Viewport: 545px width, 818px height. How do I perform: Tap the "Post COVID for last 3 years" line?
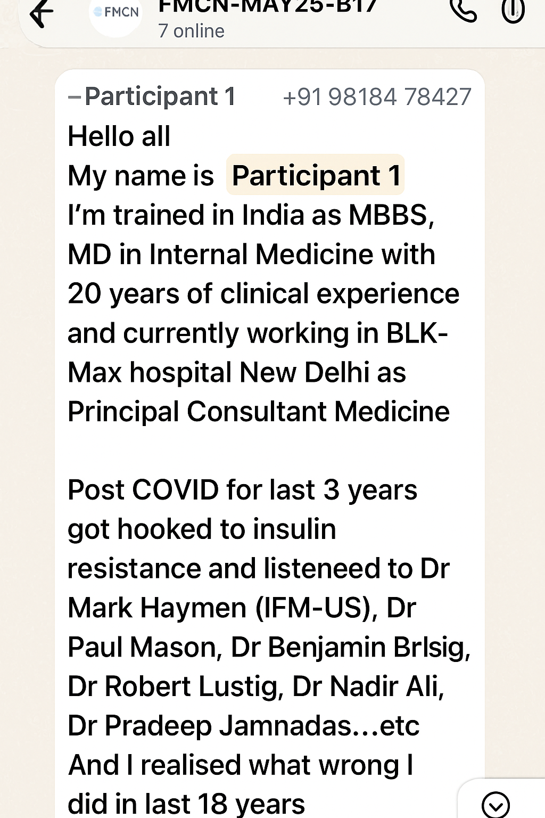pyautogui.click(x=242, y=490)
